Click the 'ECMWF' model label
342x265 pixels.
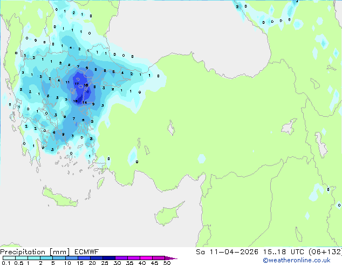pyautogui.click(x=87, y=252)
